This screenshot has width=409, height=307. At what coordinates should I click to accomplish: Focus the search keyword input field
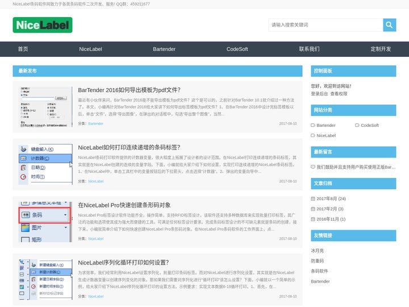pos(325,25)
